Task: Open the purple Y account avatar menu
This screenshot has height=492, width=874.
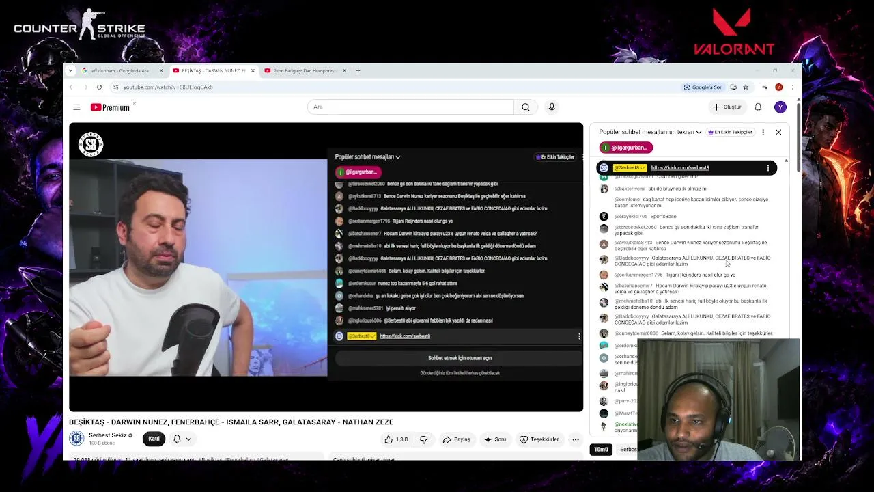Action: [x=780, y=107]
